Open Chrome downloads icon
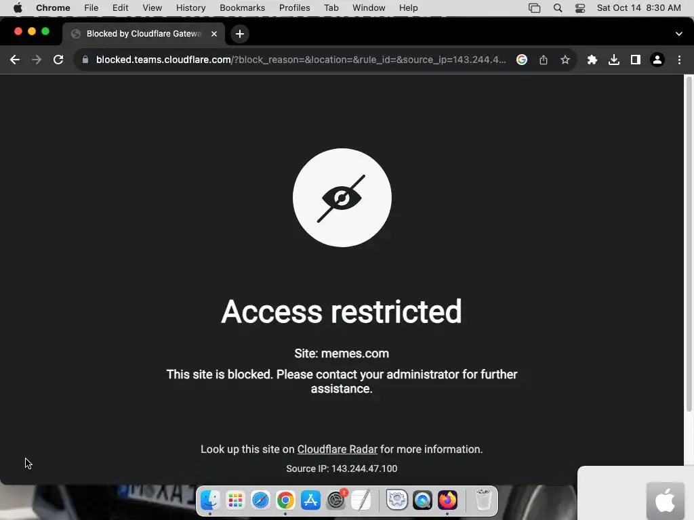This screenshot has height=520, width=694. (614, 60)
